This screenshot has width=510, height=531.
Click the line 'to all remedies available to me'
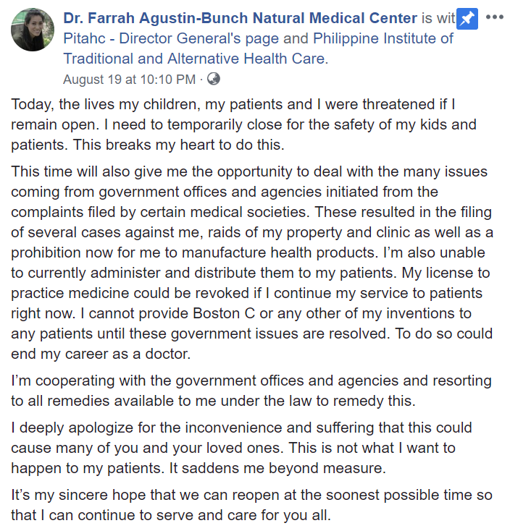coord(213,401)
